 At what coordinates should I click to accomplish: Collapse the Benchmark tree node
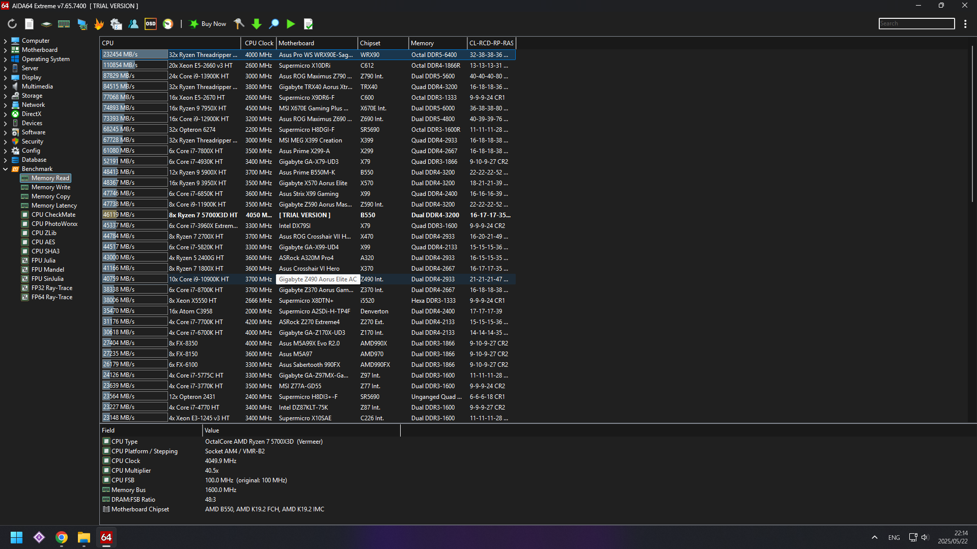tap(5, 169)
